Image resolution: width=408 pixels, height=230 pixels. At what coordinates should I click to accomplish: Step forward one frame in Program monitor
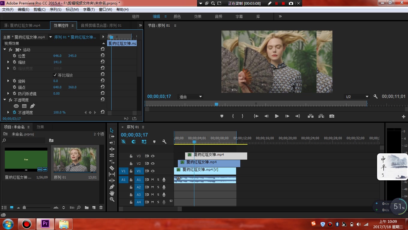pos(287,116)
